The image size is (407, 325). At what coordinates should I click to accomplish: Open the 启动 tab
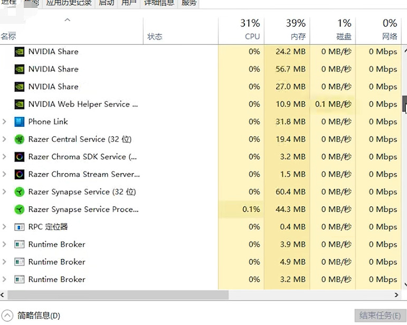[106, 3]
